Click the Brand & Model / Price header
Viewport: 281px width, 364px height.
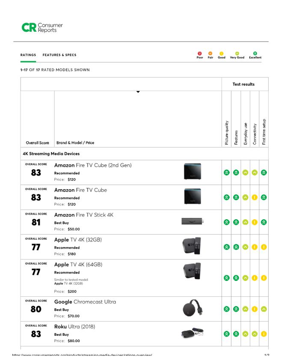(75, 143)
